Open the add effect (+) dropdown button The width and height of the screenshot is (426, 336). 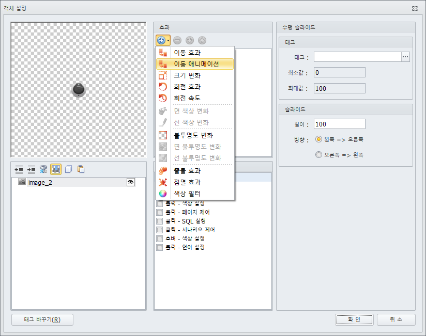[x=163, y=40]
